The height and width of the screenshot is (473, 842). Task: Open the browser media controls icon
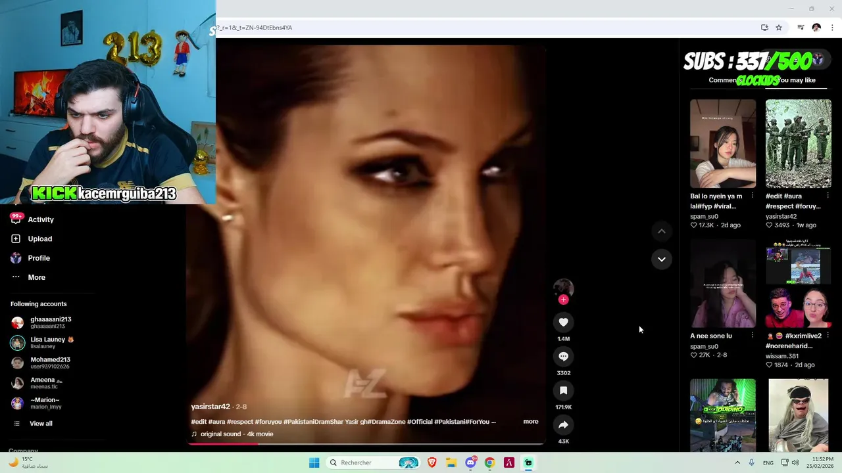click(801, 28)
